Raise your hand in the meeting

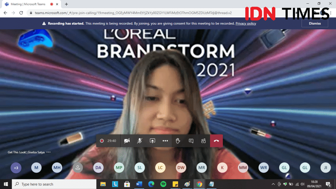pyautogui.click(x=178, y=141)
